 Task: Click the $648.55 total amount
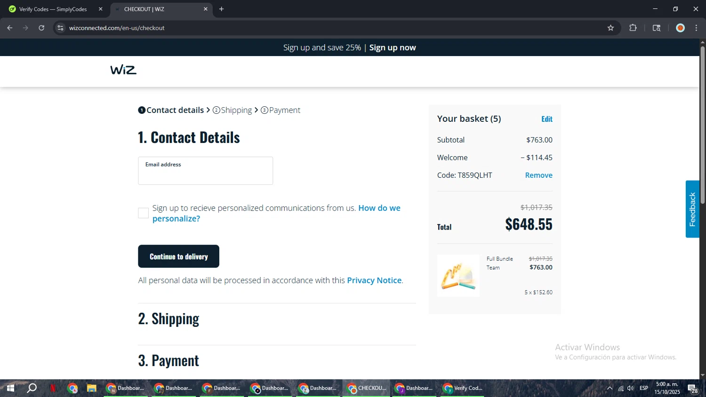click(529, 224)
